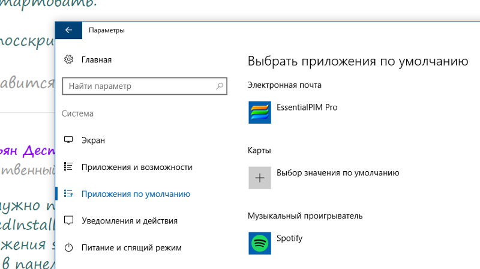Click the plus icon under Карты
This screenshot has width=480, height=269.
(x=260, y=178)
